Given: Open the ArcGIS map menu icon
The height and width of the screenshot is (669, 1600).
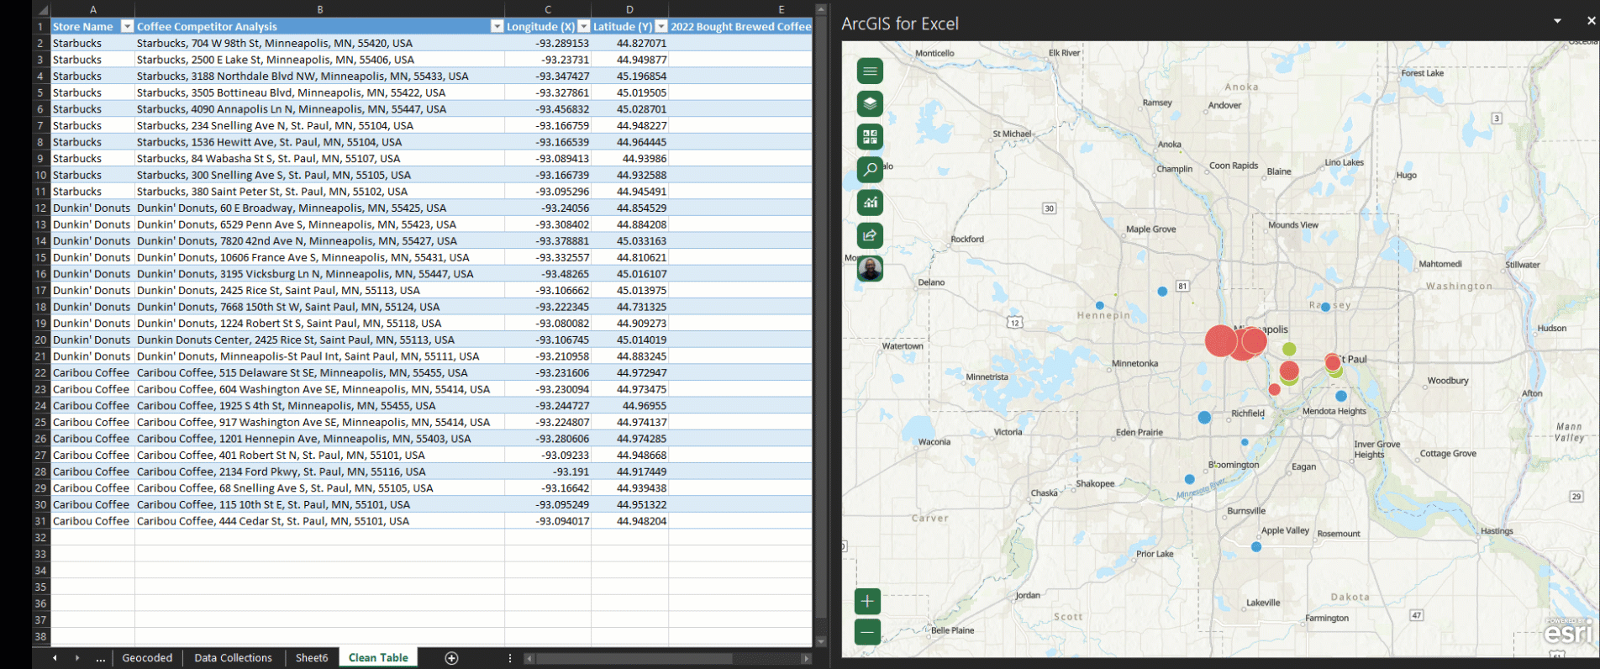Looking at the screenshot, I should click(870, 71).
